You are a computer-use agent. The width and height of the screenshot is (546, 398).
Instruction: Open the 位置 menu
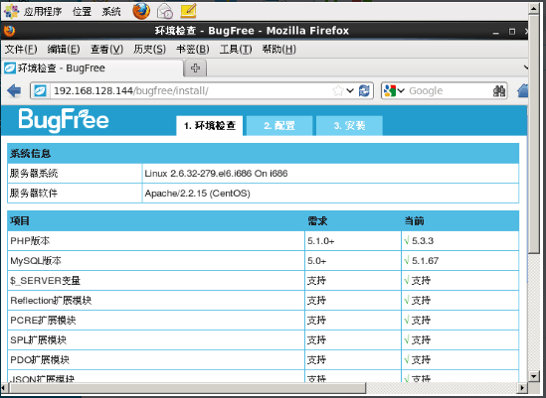tap(82, 12)
